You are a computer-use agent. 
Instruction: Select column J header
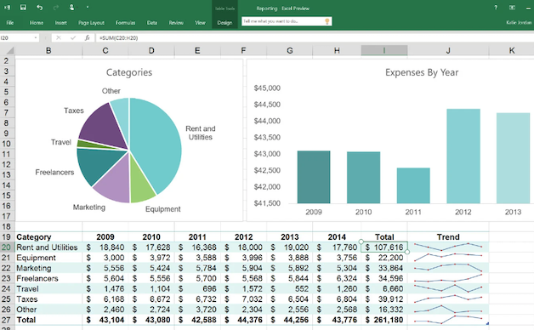[448, 51]
